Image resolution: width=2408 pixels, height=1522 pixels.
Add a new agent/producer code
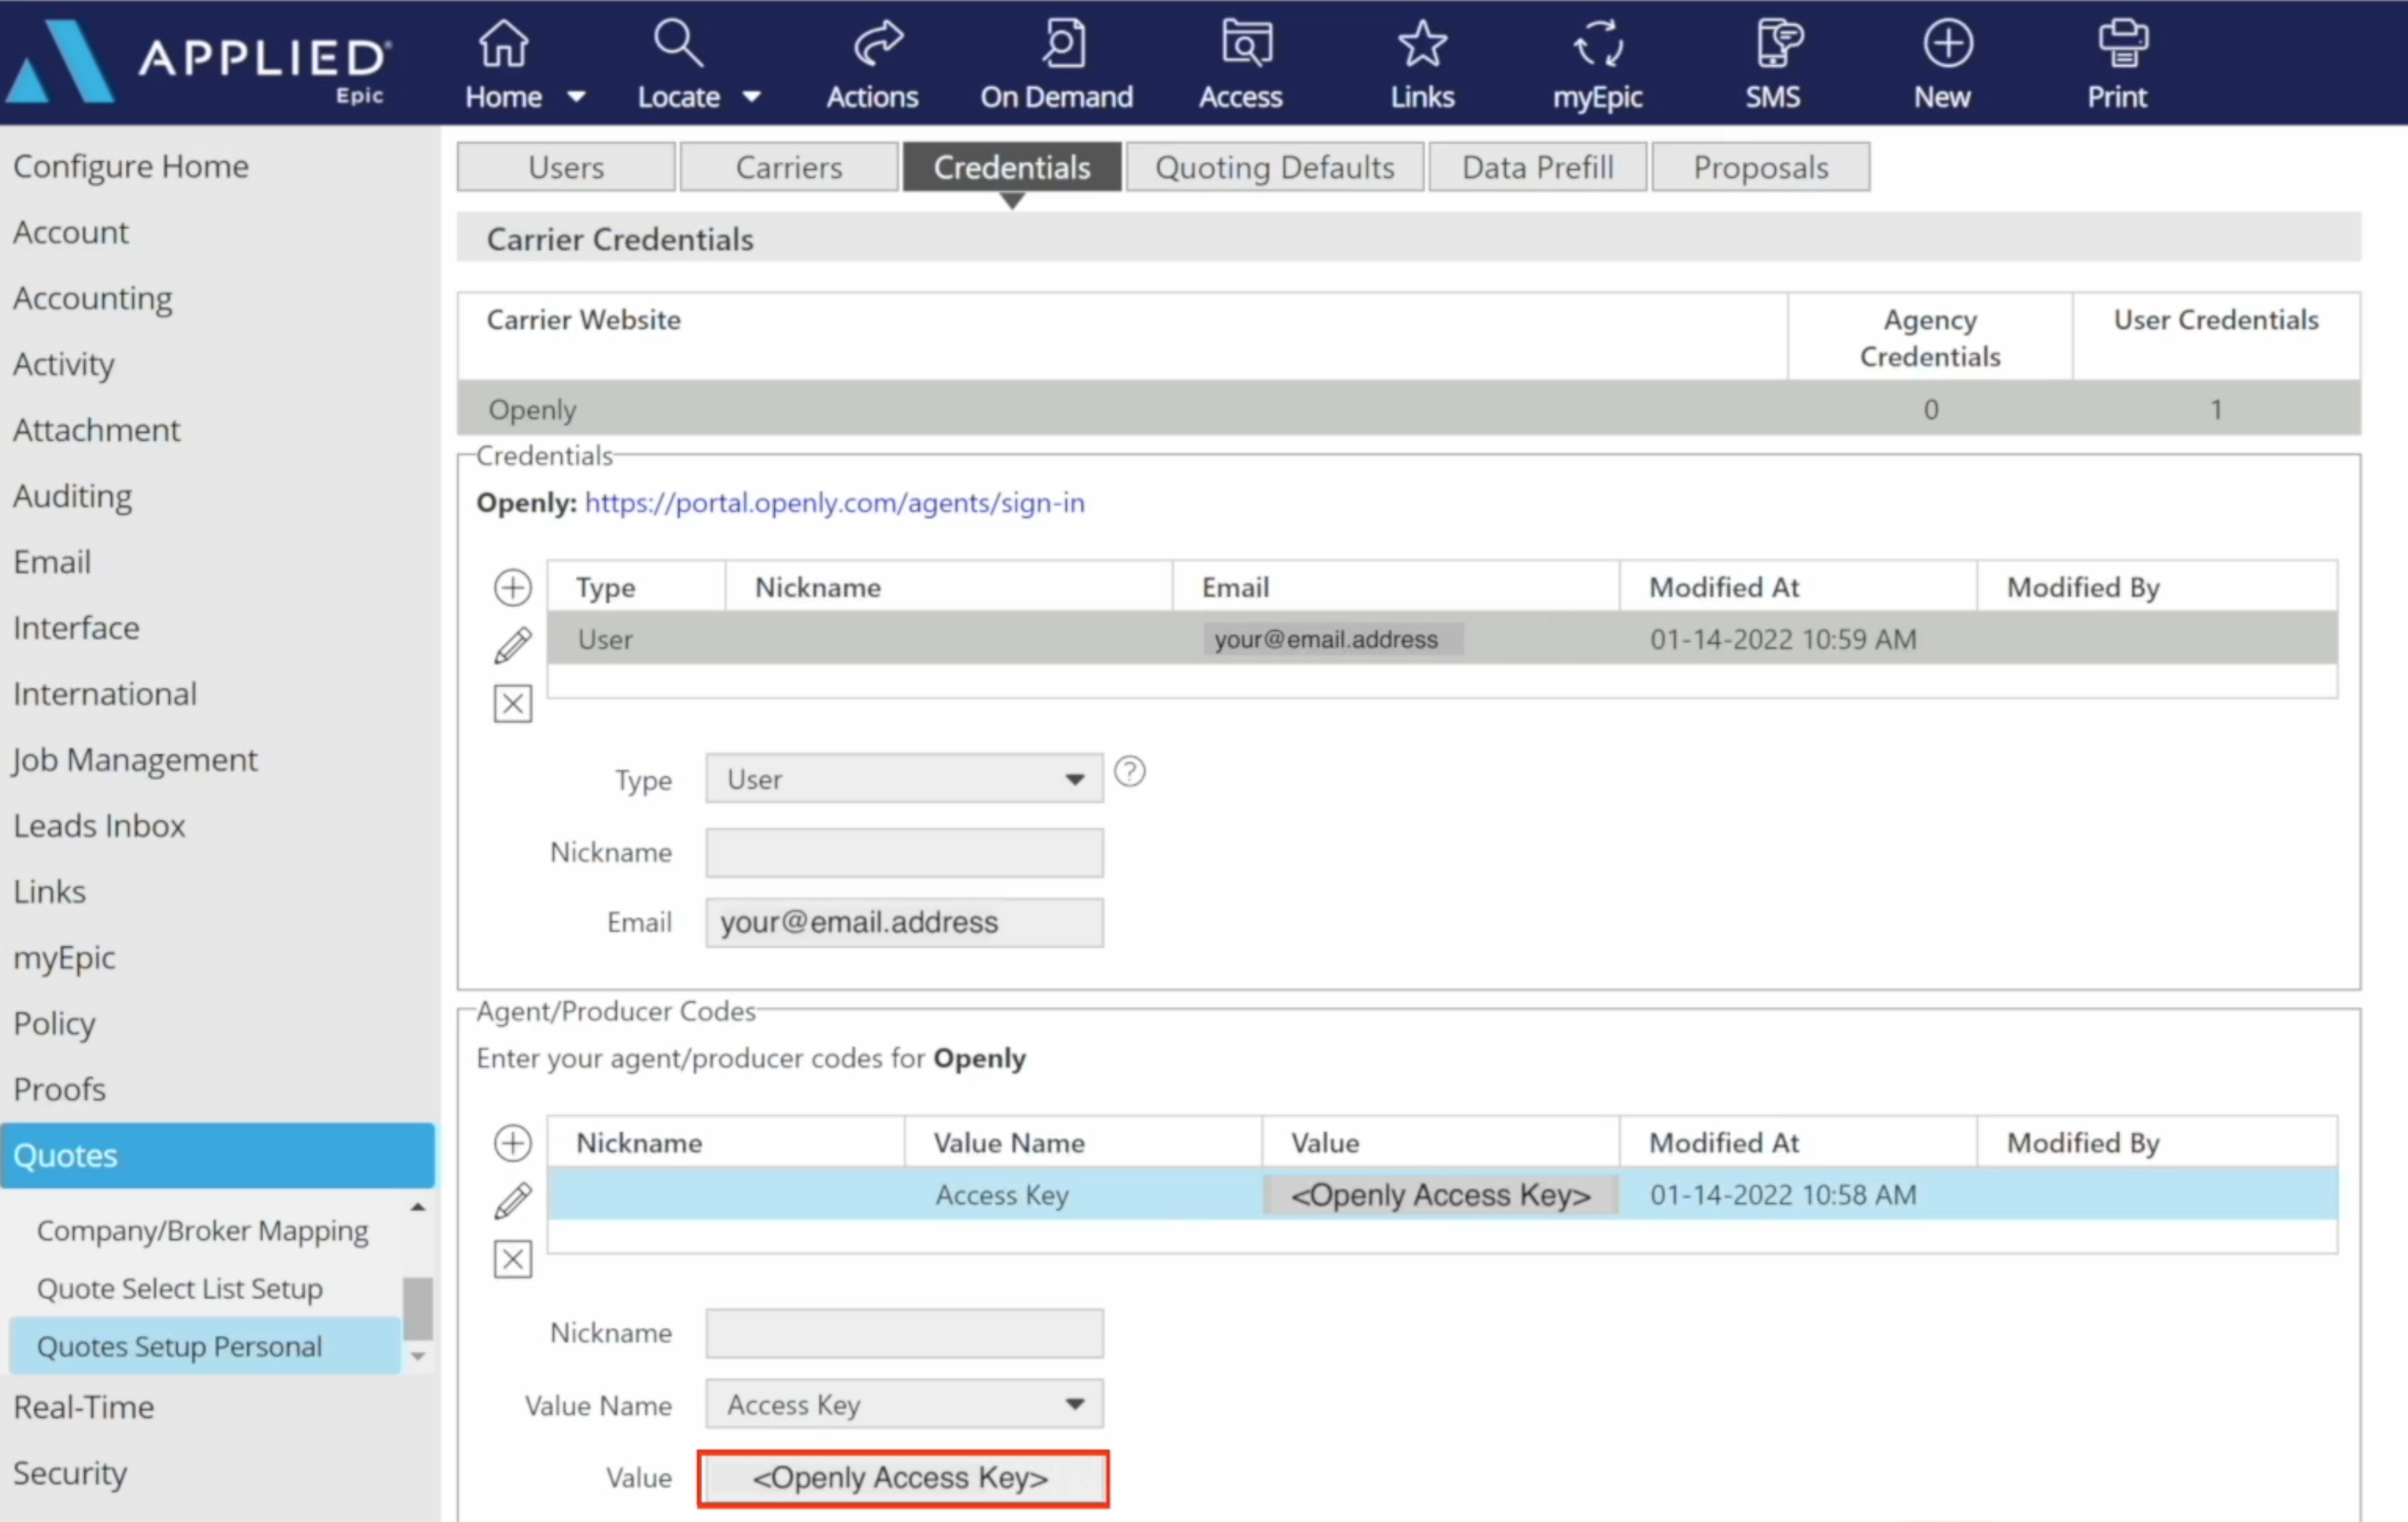513,1143
